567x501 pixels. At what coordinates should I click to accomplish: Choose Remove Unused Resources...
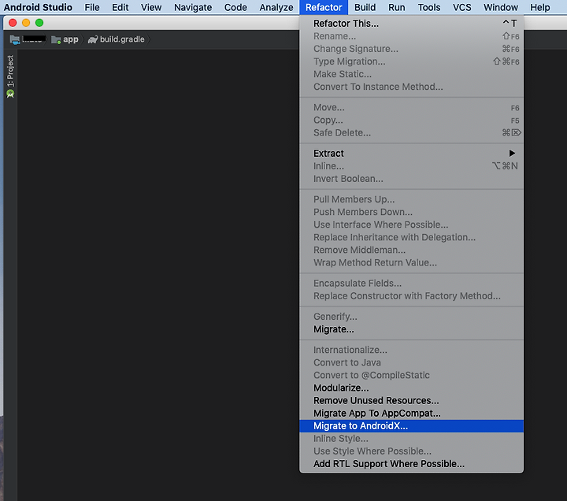click(x=412, y=400)
